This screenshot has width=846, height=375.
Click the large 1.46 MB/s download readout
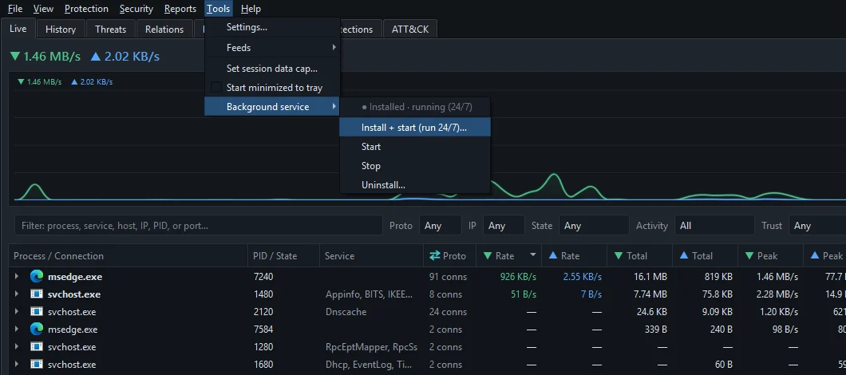coord(45,56)
